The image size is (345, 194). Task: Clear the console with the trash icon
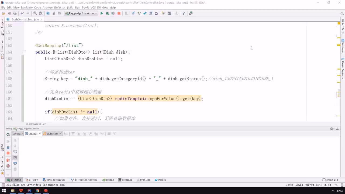[x=15, y=169]
